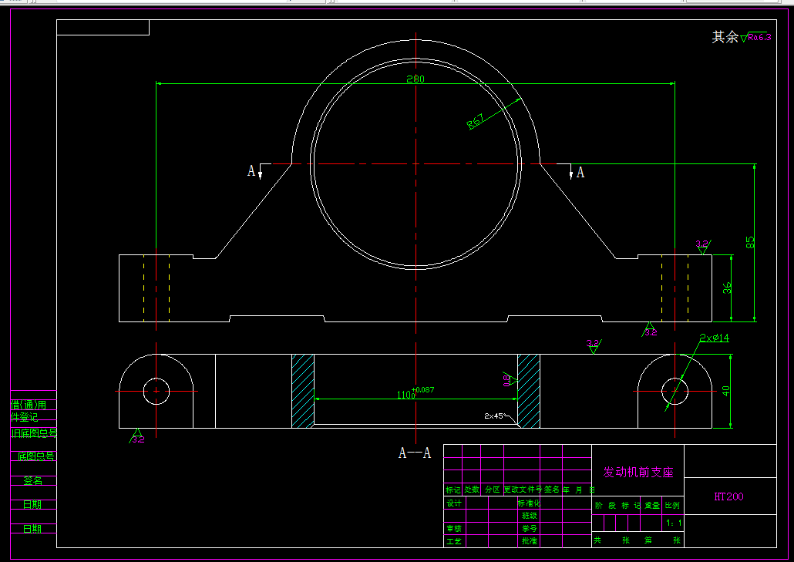The width and height of the screenshot is (794, 562).
Task: Select the 标记 column header
Action: [x=453, y=490]
